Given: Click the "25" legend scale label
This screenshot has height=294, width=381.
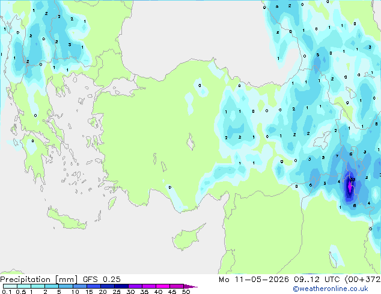Looking at the screenshot, I should pyautogui.click(x=117, y=292).
